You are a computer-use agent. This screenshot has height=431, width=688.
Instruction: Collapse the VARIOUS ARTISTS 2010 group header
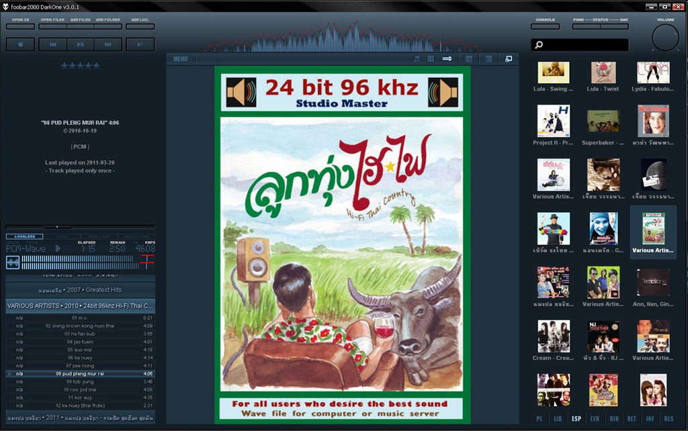(x=81, y=306)
